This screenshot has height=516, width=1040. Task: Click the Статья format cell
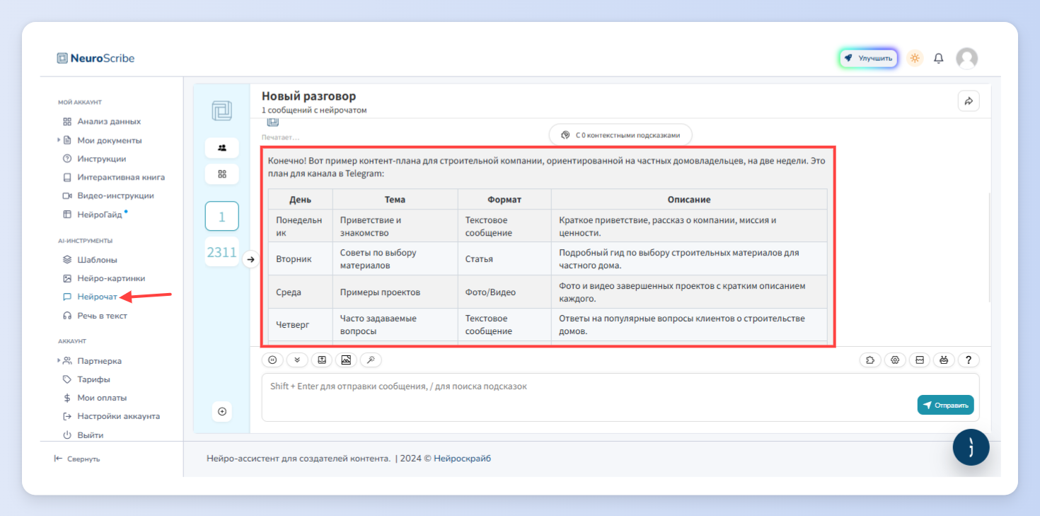(504, 259)
